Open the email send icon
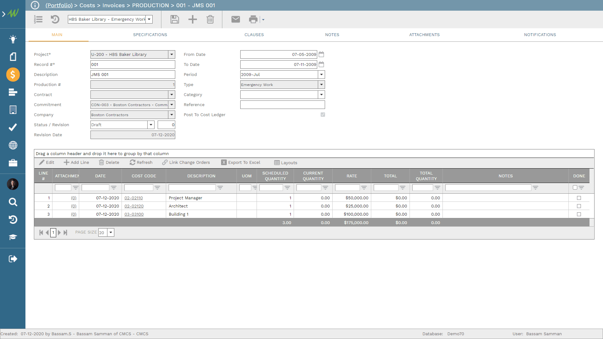 click(235, 19)
